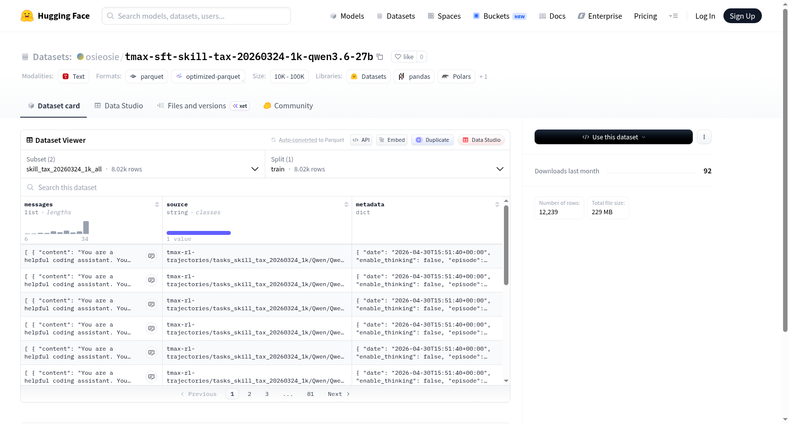Open the Community tab
Image resolution: width=789 pixels, height=424 pixels.
point(288,106)
